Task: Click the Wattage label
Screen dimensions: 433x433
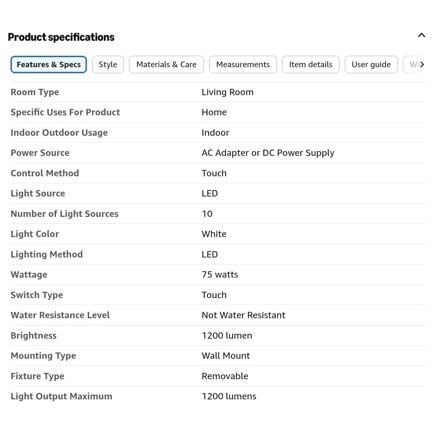Action: tap(29, 275)
